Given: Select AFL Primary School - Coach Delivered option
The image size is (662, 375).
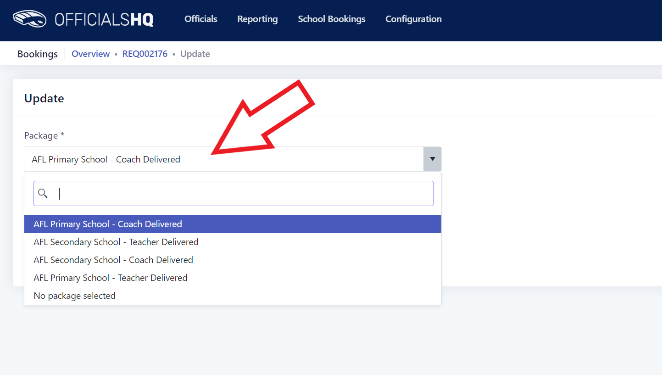Looking at the screenshot, I should coord(233,224).
